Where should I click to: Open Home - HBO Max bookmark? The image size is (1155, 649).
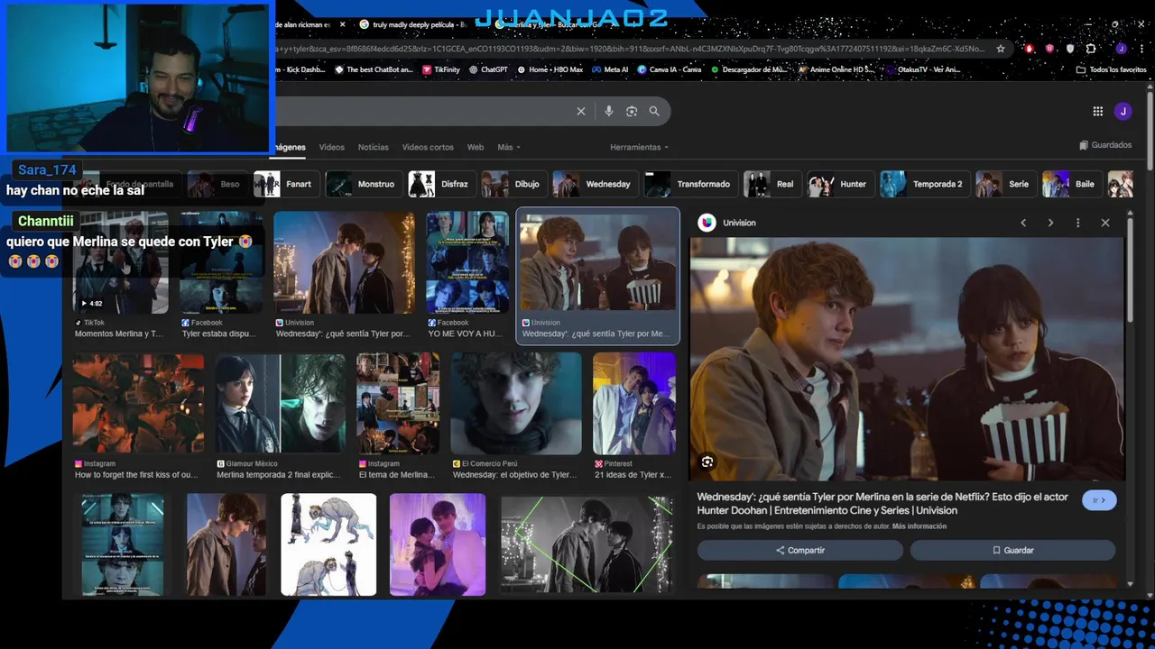(x=550, y=69)
